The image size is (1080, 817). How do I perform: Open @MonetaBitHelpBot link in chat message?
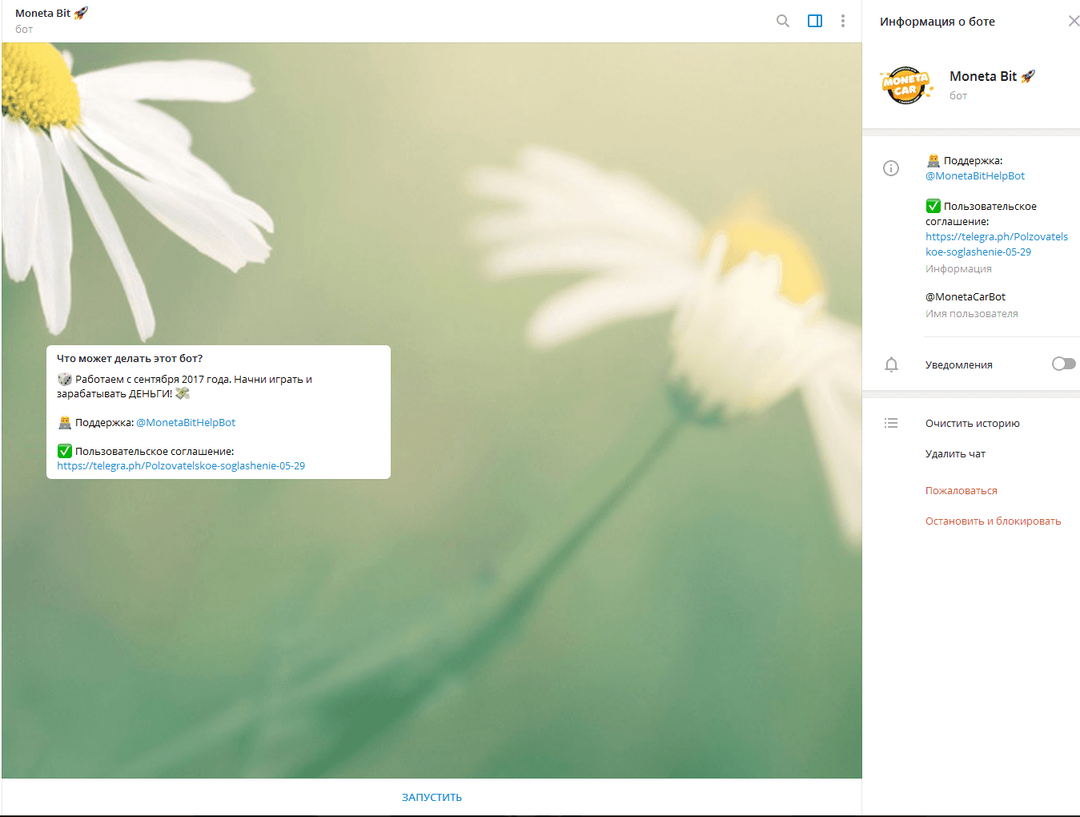186,422
